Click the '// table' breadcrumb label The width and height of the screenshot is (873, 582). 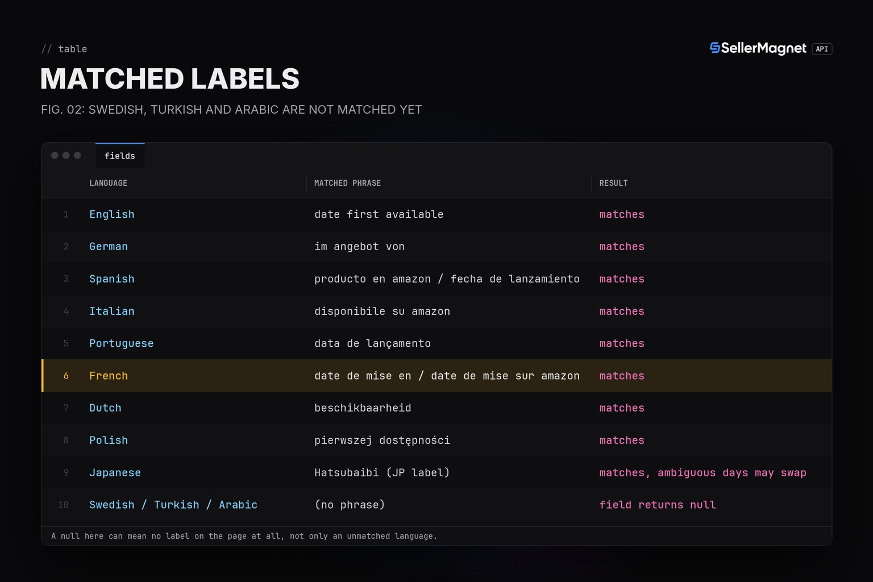64,49
